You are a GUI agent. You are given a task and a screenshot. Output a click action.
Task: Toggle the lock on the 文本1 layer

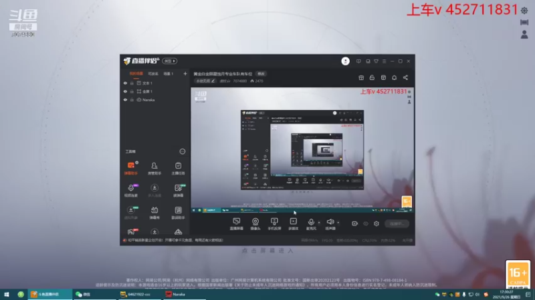(x=132, y=83)
